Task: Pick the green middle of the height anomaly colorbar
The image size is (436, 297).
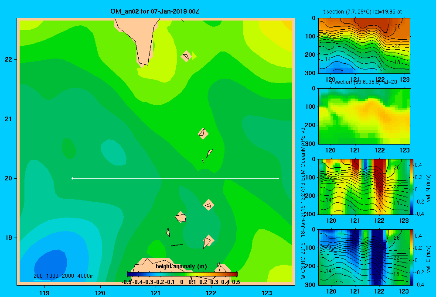Action: 182,274
